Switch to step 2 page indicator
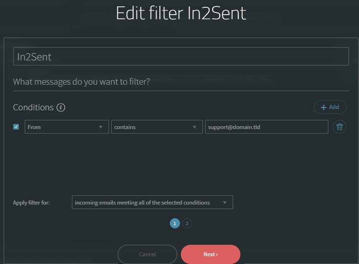The image size is (359, 264). pyautogui.click(x=187, y=223)
